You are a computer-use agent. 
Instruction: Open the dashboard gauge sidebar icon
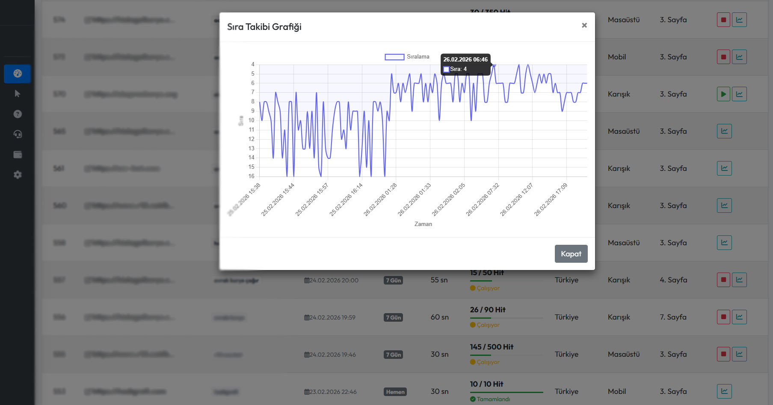18,73
